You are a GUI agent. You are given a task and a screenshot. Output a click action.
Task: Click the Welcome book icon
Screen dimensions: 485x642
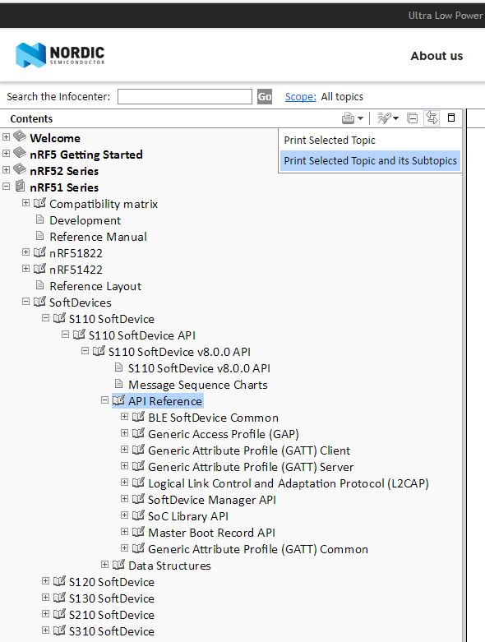click(x=20, y=136)
